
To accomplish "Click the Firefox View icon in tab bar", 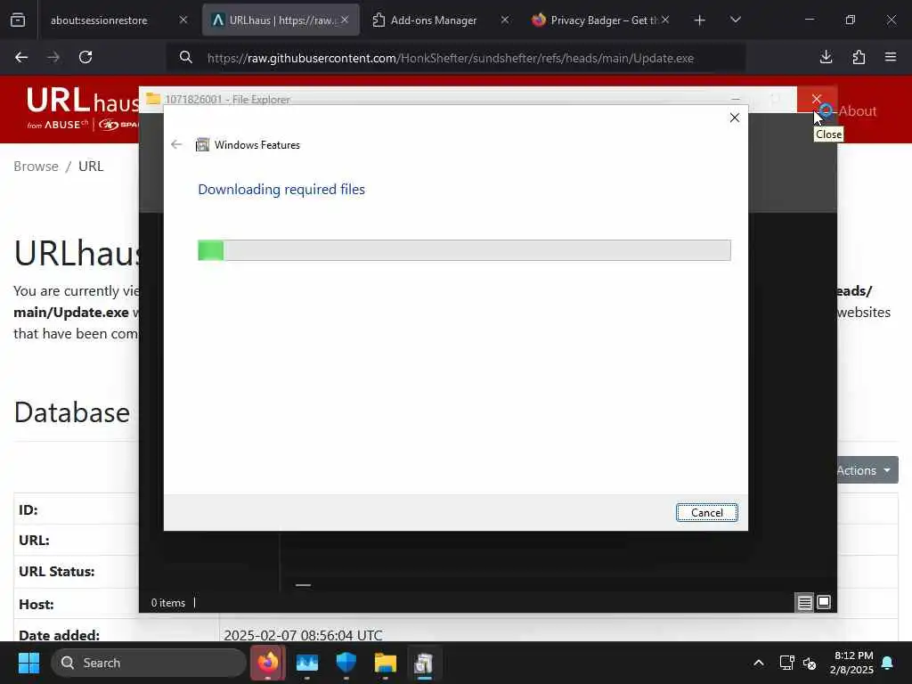I will coord(18,20).
